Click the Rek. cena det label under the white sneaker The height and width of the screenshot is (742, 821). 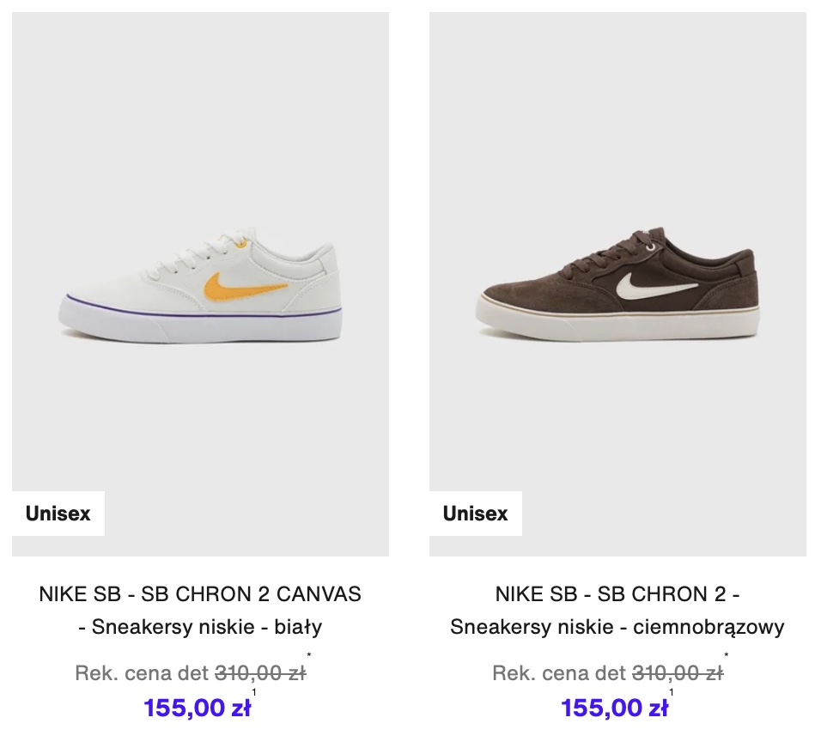tap(142, 673)
